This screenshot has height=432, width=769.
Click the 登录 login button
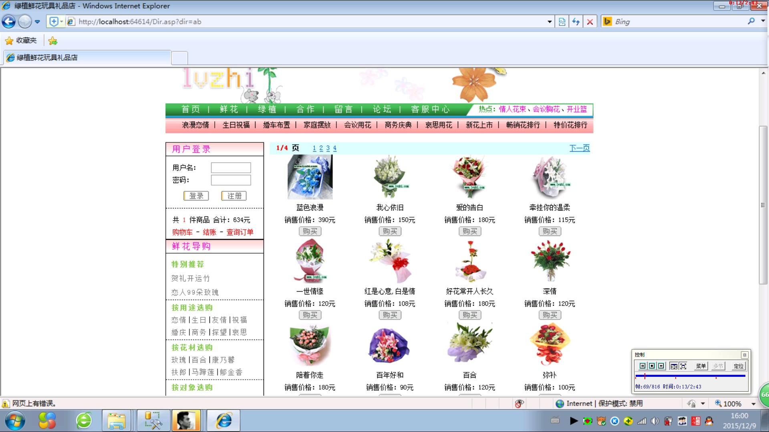[x=196, y=196]
